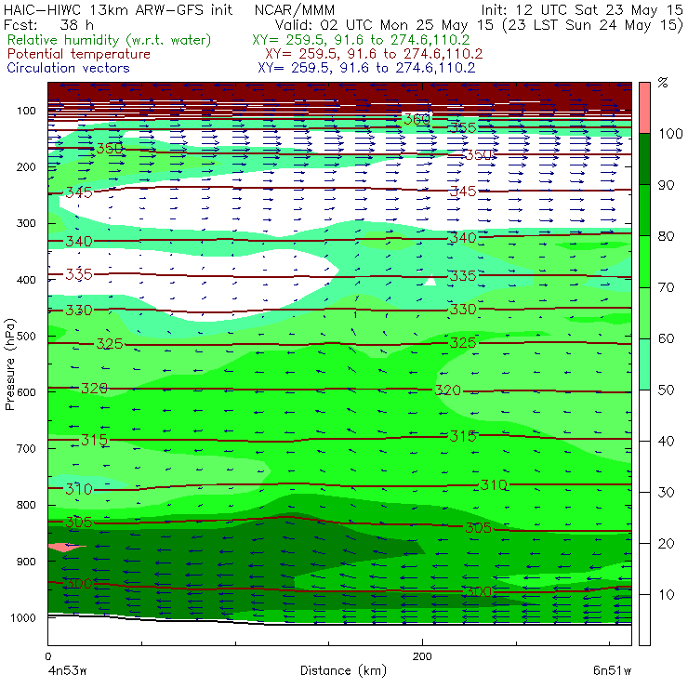Click the 80–90% green colorbar segment

click(644, 210)
